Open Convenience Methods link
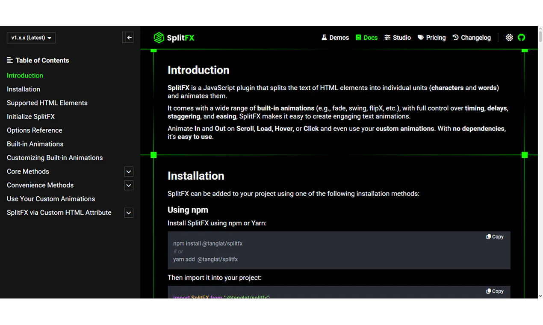 pos(40,185)
